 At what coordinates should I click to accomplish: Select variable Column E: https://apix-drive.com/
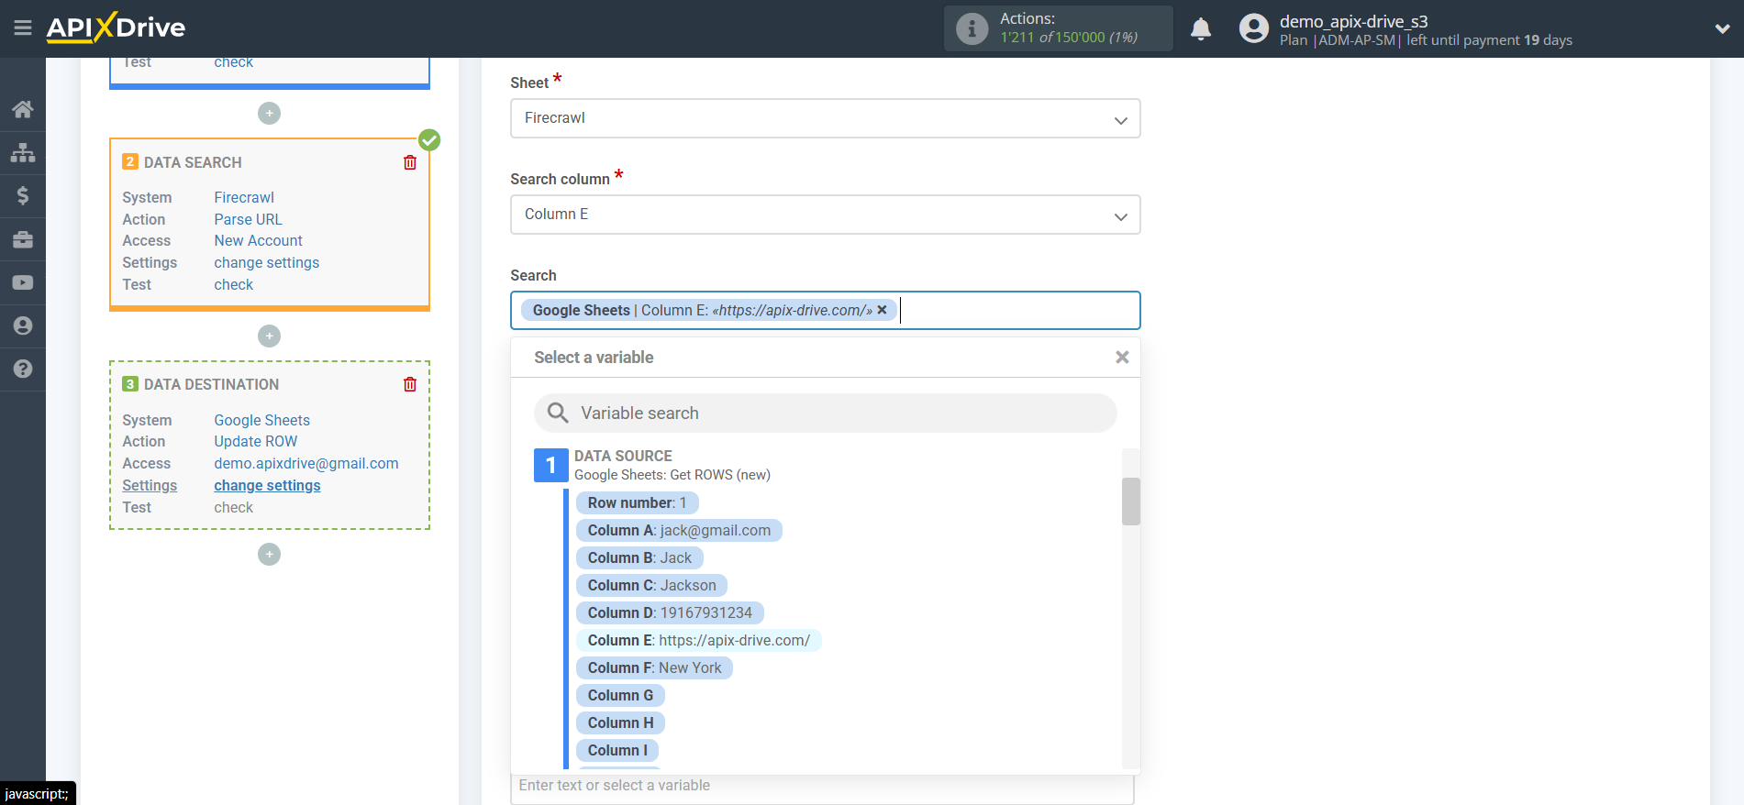(x=698, y=640)
